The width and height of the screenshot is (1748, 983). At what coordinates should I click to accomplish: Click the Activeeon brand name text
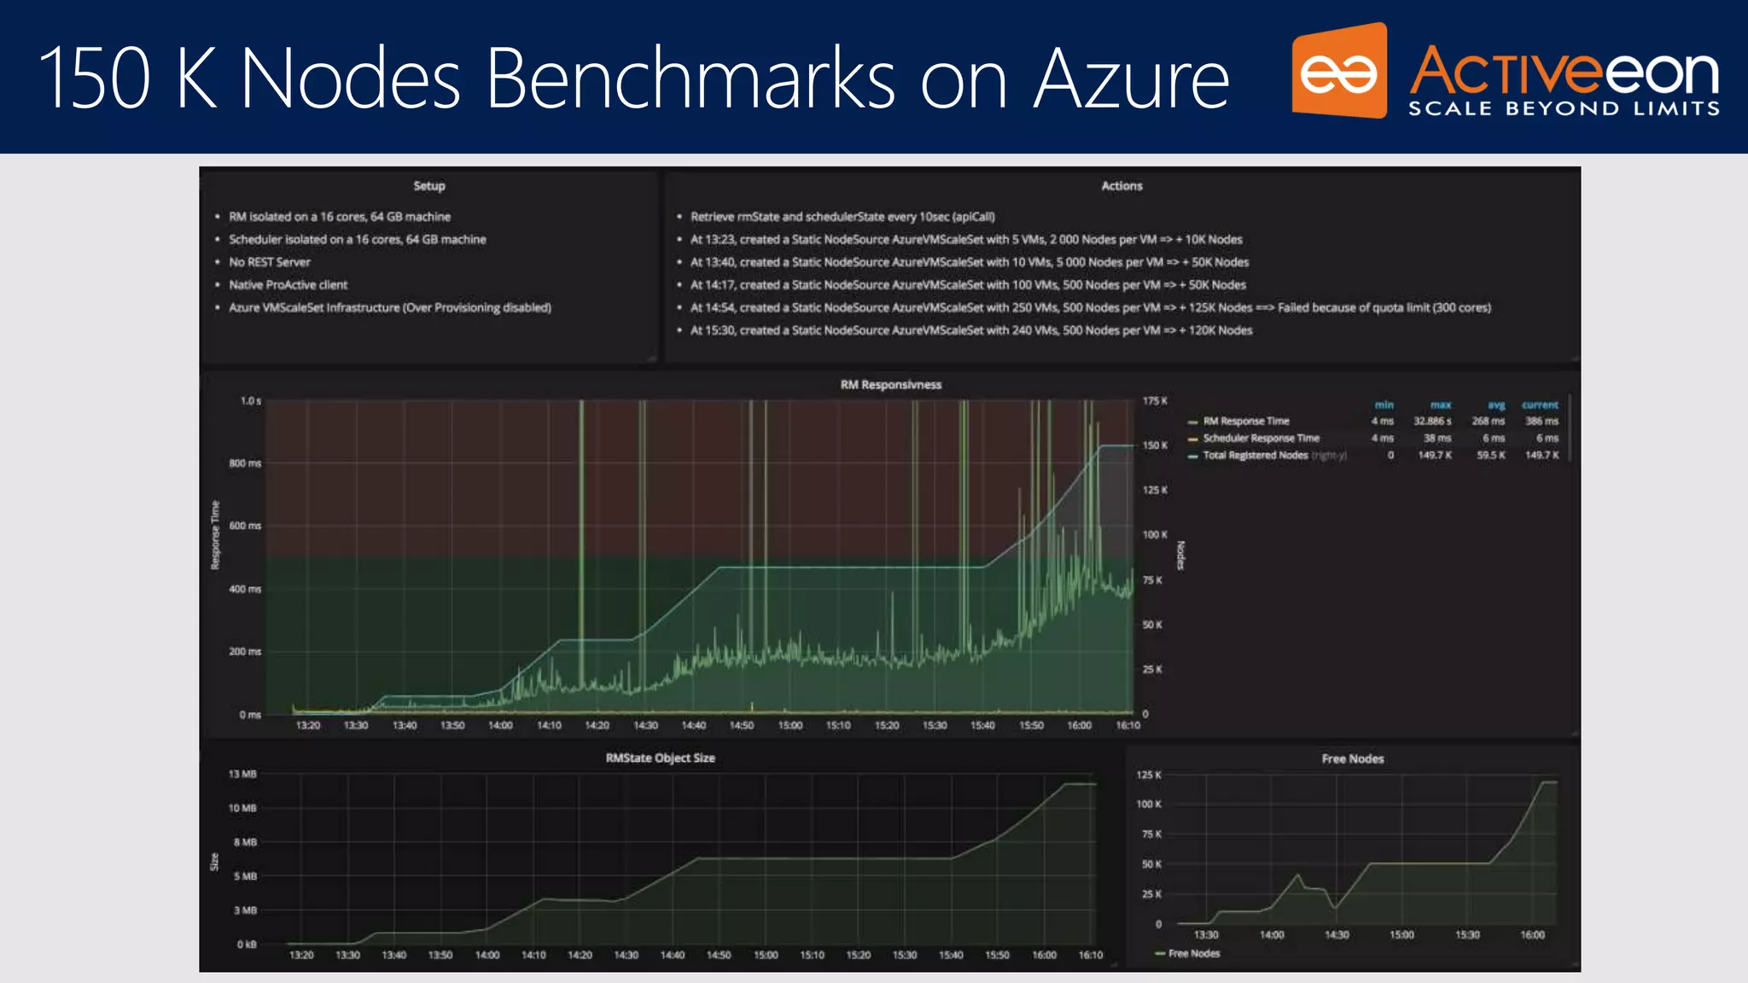pyautogui.click(x=1564, y=71)
